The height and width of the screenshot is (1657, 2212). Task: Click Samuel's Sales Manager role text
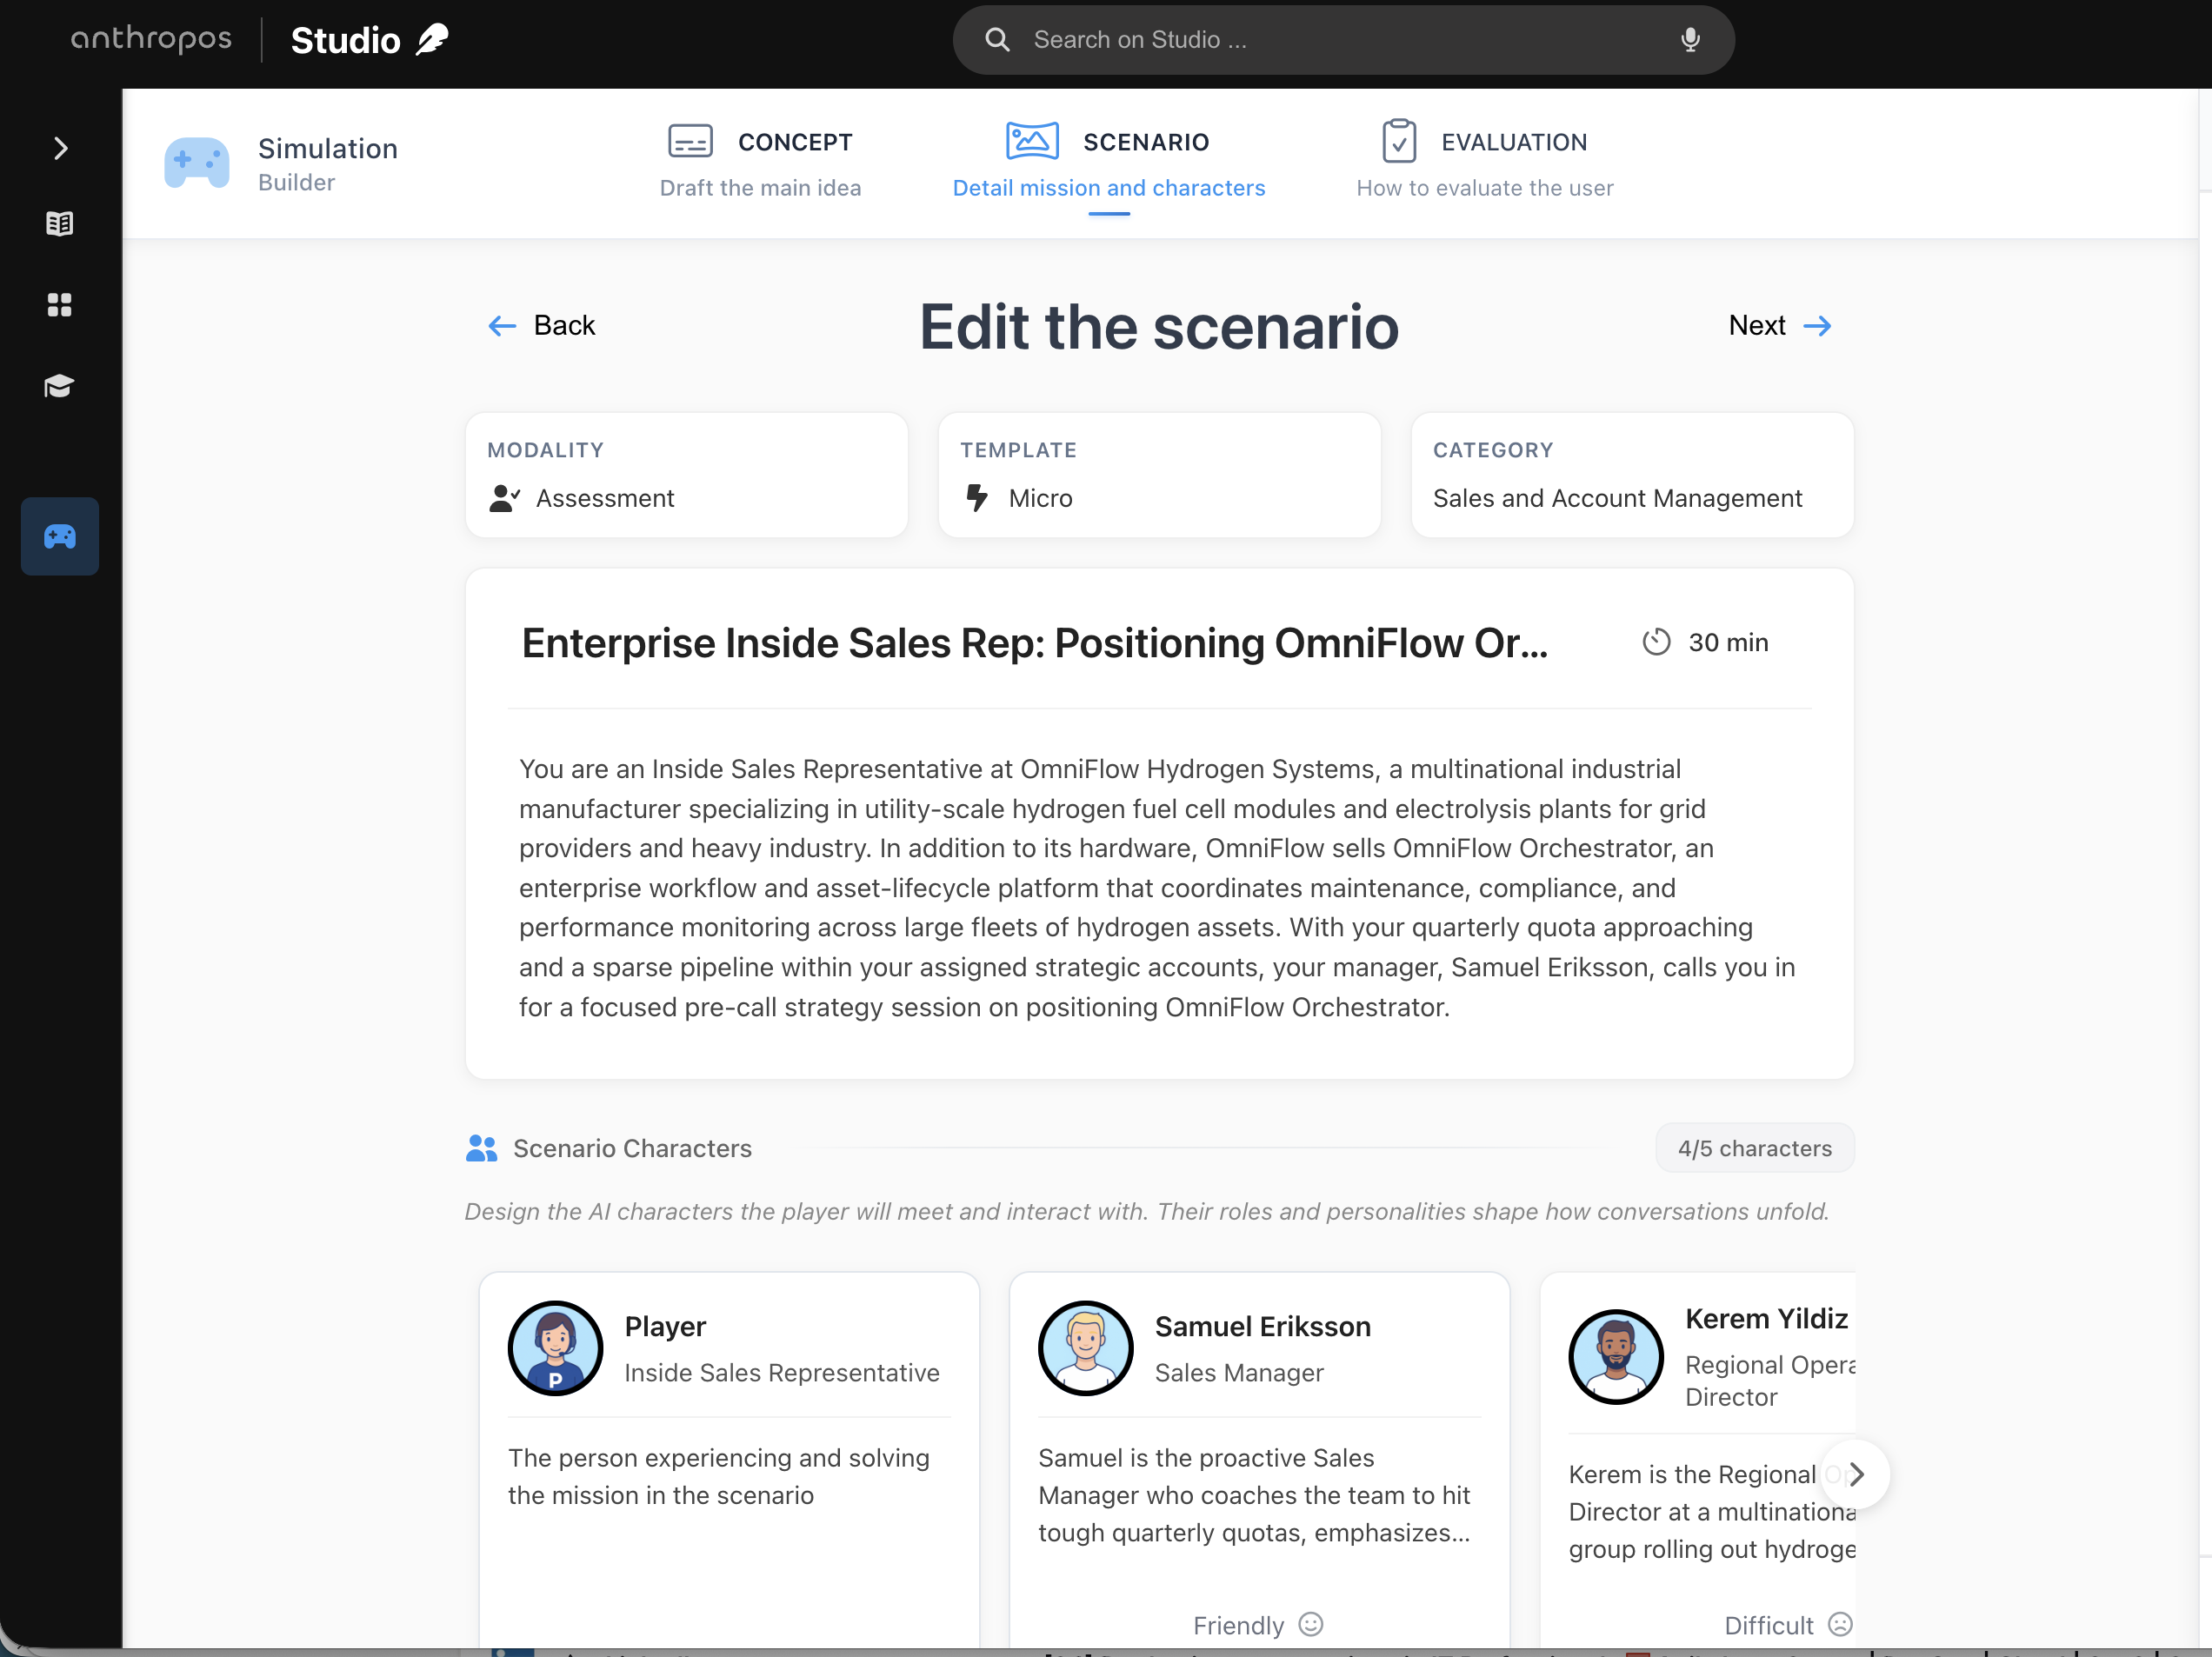point(1239,1373)
